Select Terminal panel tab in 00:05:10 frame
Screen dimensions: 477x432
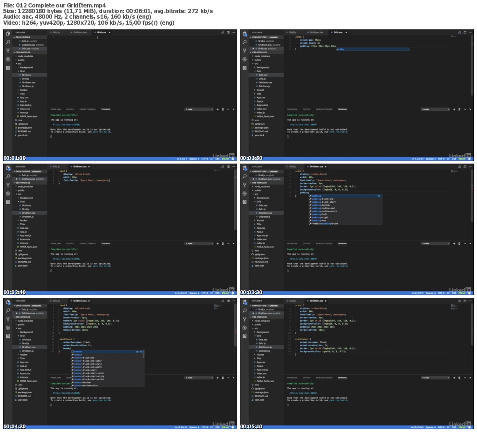(x=342, y=378)
